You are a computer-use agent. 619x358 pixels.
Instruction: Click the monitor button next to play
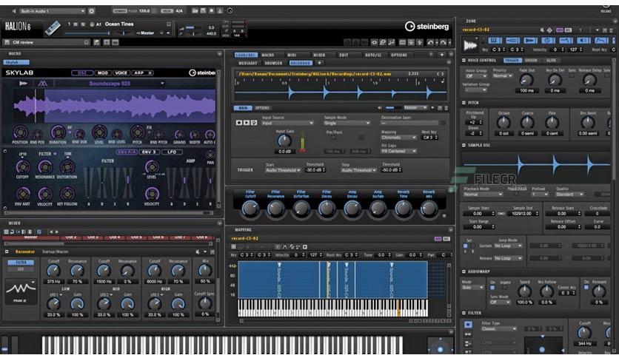coord(254,123)
